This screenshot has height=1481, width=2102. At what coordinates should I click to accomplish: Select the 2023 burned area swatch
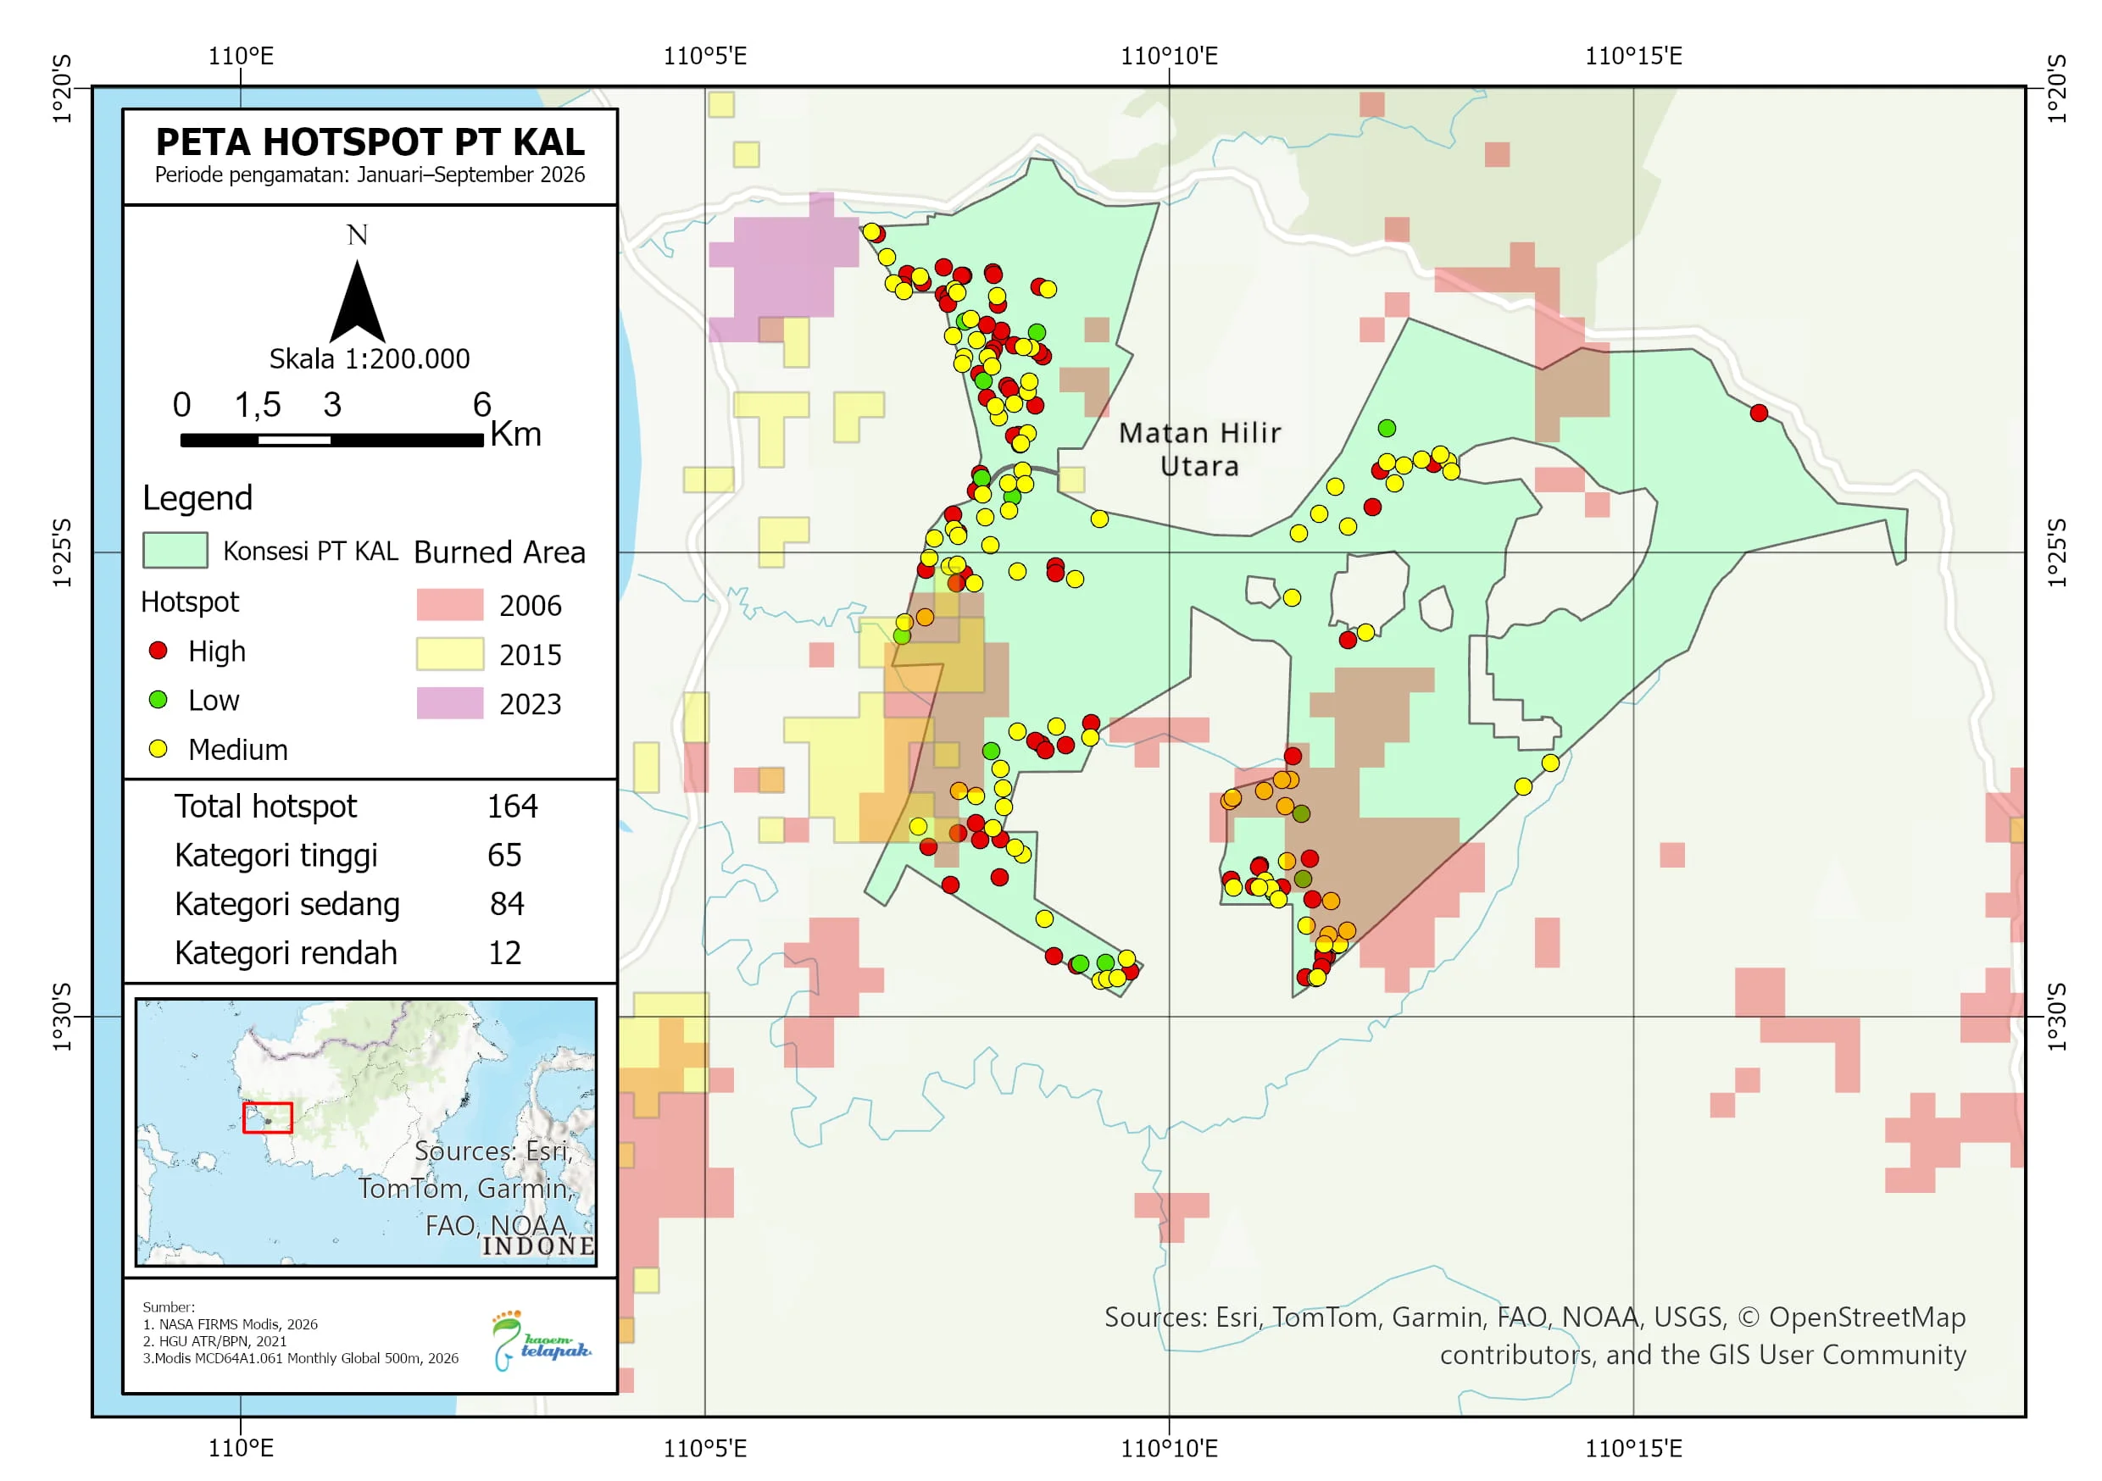450,704
